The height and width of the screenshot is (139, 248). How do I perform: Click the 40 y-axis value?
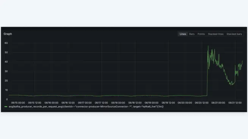coord(6,62)
